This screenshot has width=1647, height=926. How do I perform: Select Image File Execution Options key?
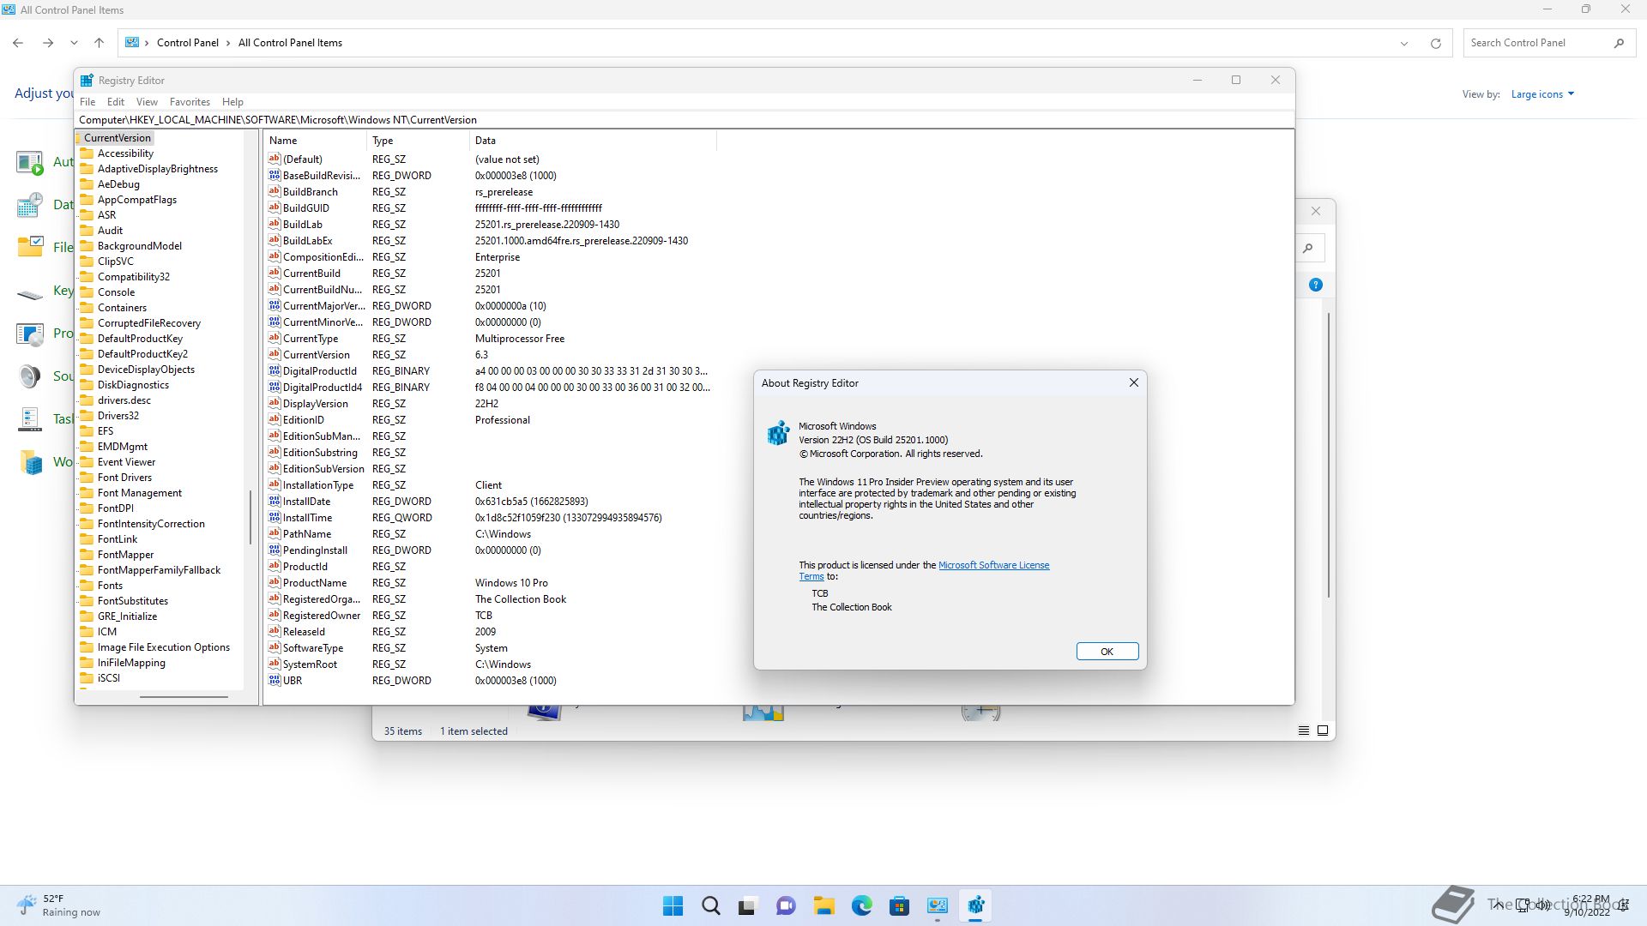(x=164, y=647)
